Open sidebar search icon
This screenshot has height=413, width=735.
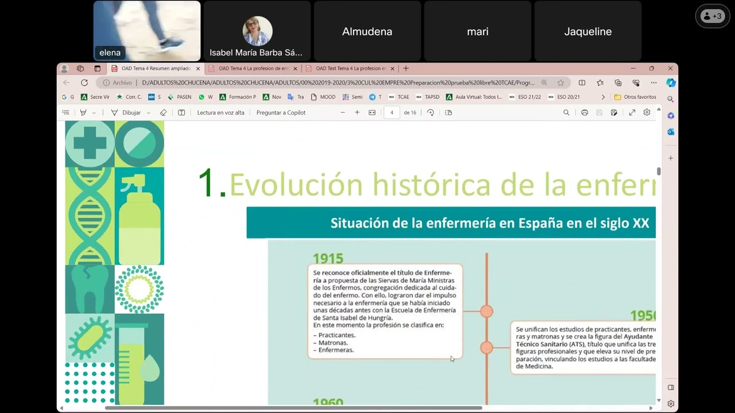pos(671,99)
